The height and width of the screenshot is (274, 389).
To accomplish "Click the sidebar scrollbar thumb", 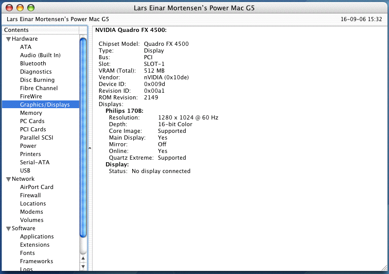I will tap(83, 138).
